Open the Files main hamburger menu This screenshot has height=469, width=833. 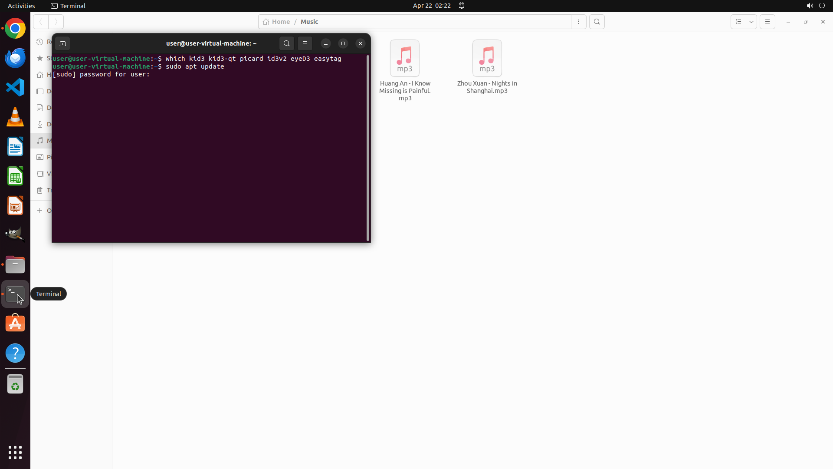[x=767, y=22]
